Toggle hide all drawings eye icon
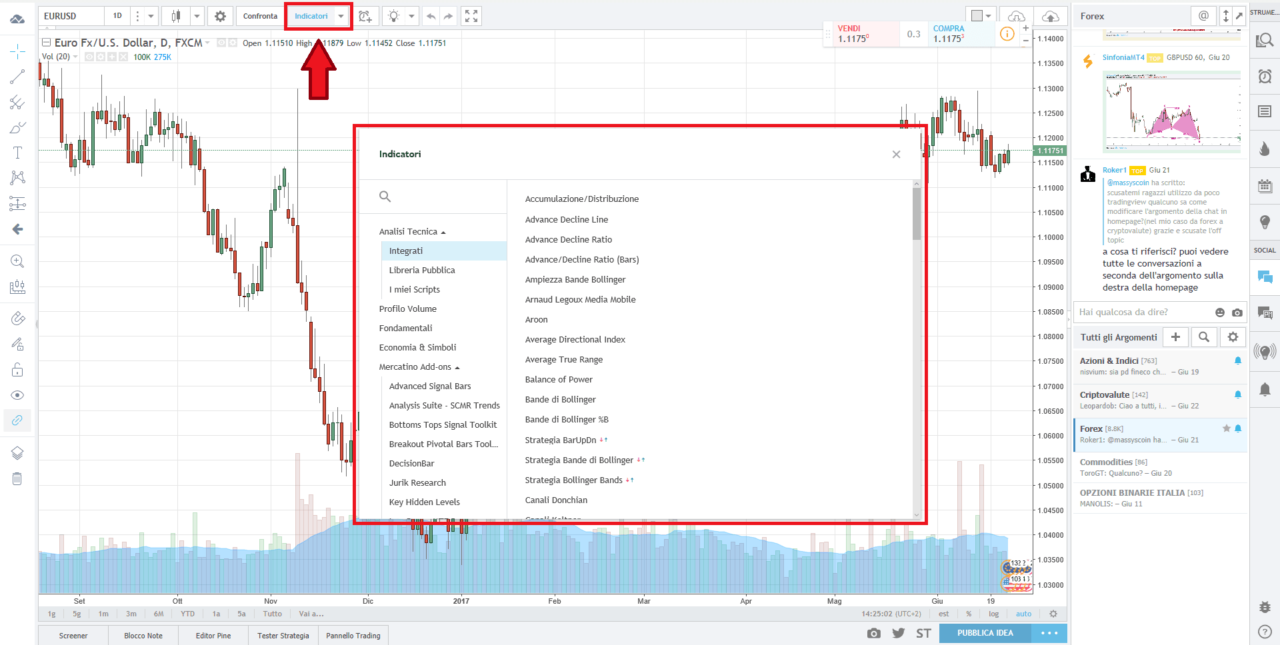Screen dimensions: 1280x645 [17, 395]
